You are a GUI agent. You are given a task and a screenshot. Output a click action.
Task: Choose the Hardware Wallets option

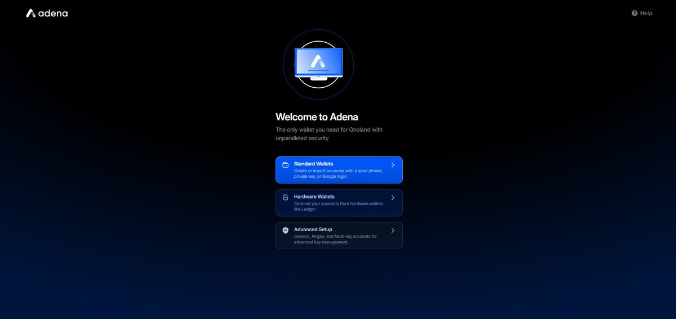point(339,203)
